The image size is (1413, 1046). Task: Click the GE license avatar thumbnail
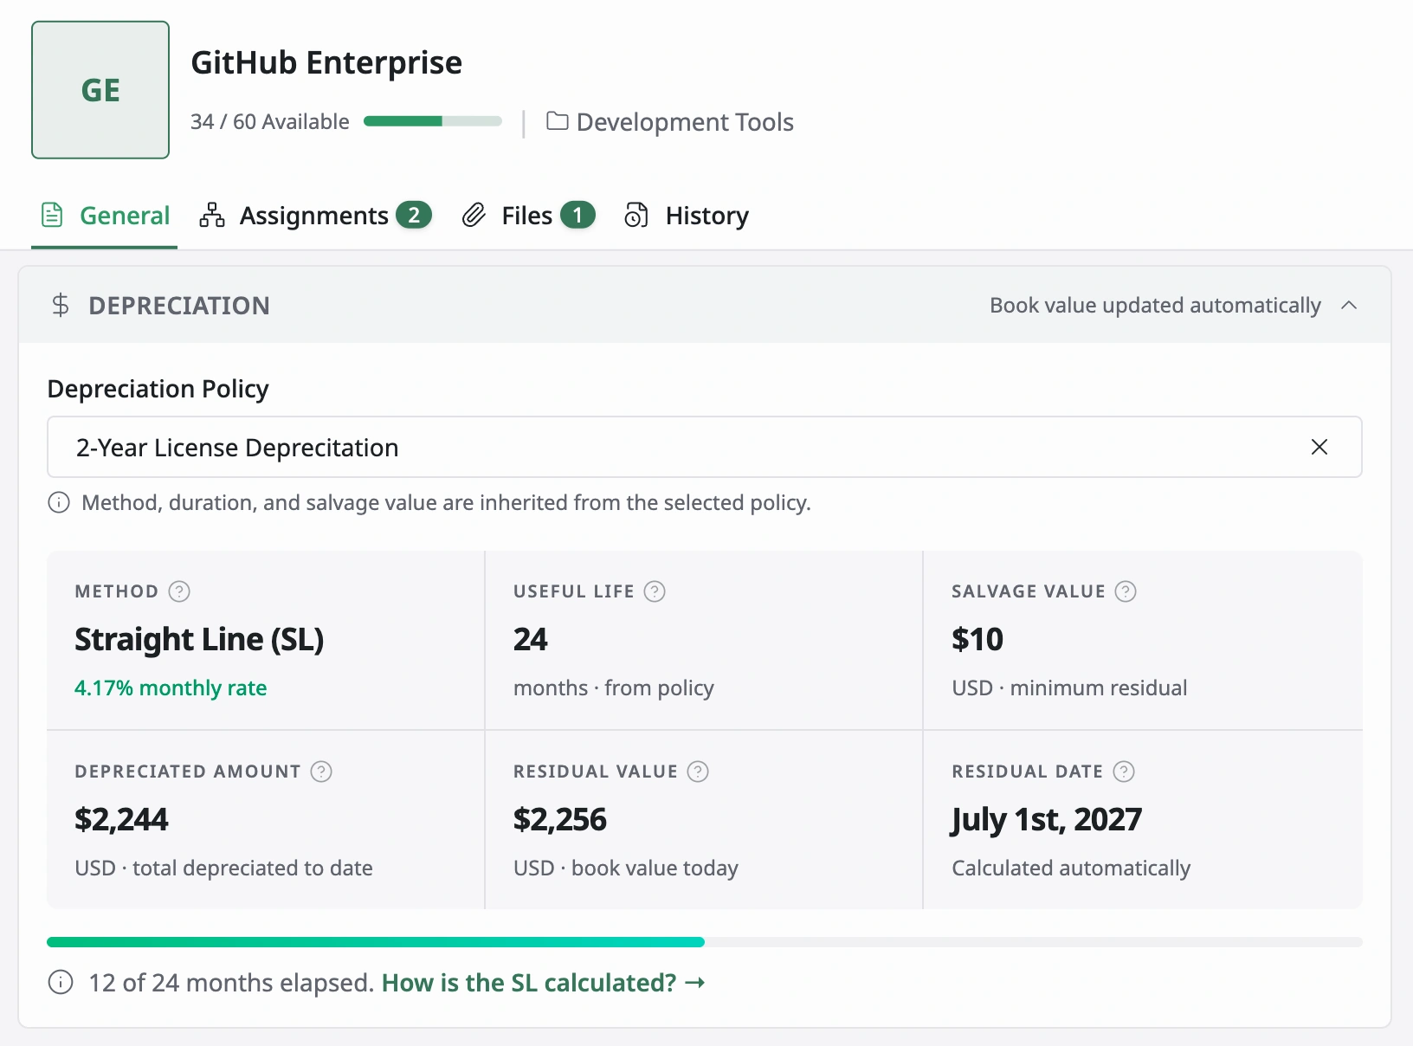(100, 90)
